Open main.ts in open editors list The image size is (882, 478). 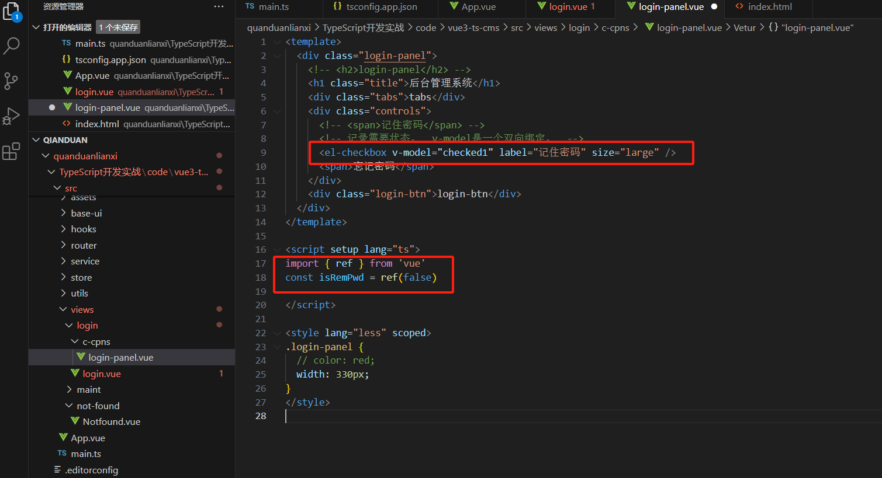point(132,43)
